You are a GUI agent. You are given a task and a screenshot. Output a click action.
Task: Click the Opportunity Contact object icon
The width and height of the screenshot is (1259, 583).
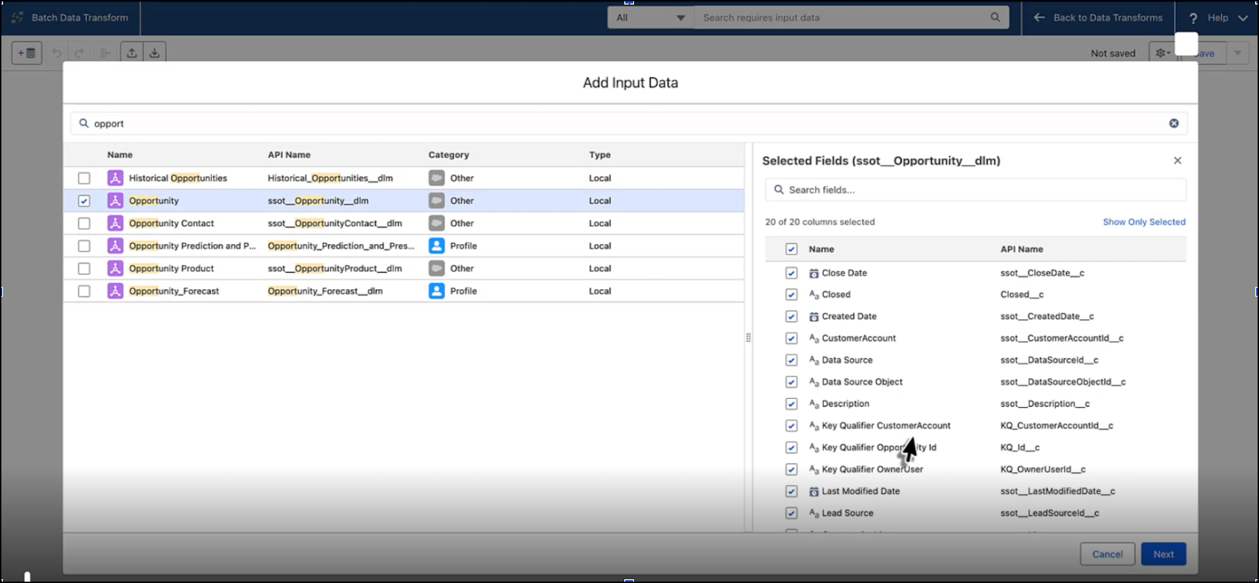[x=115, y=223]
